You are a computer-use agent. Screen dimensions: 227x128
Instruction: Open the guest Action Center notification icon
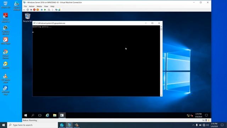point(206,115)
